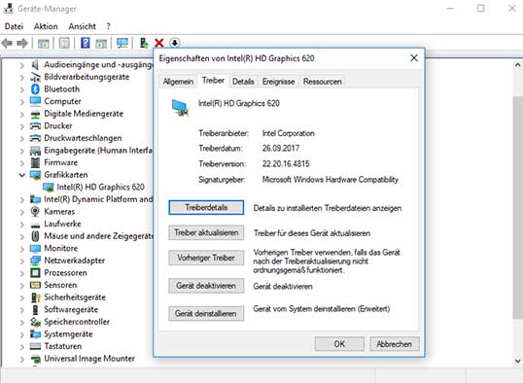
Task: Click the Sicherheitsgeräte key icon in the tree
Action: tap(35, 297)
